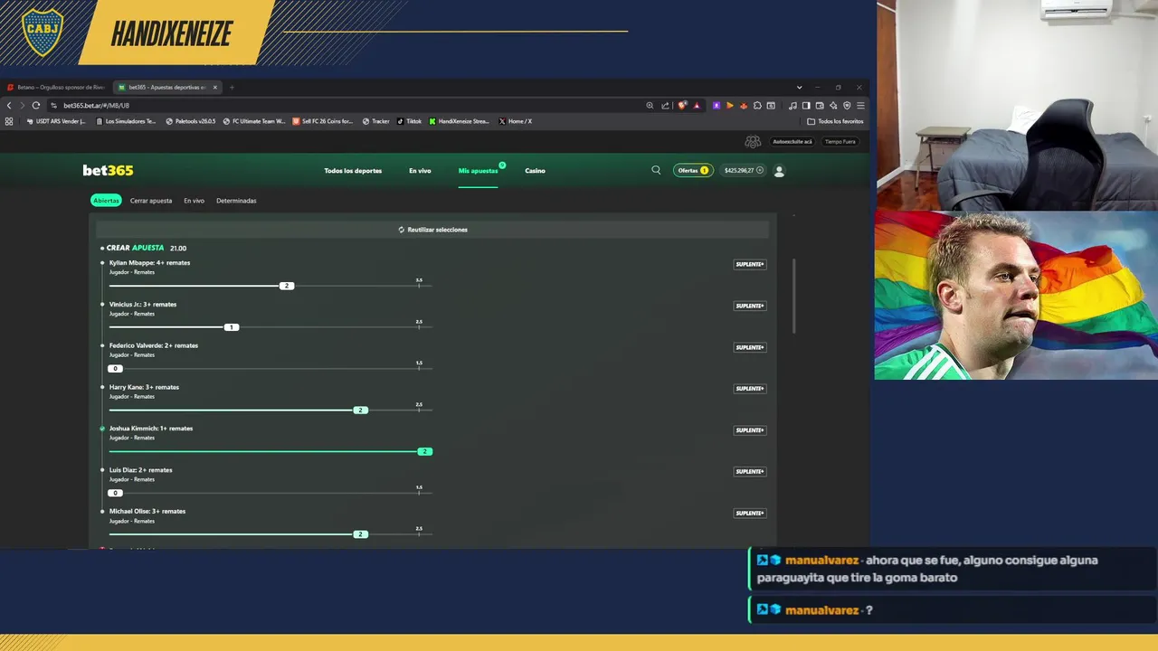Click the bet list vertical scrollbar
This screenshot has width=1158, height=651.
[794, 296]
